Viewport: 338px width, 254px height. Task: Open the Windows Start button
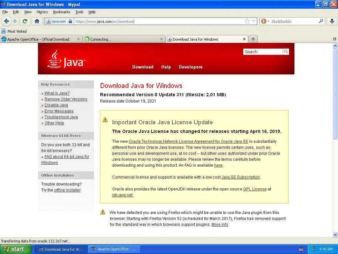pos(16,249)
